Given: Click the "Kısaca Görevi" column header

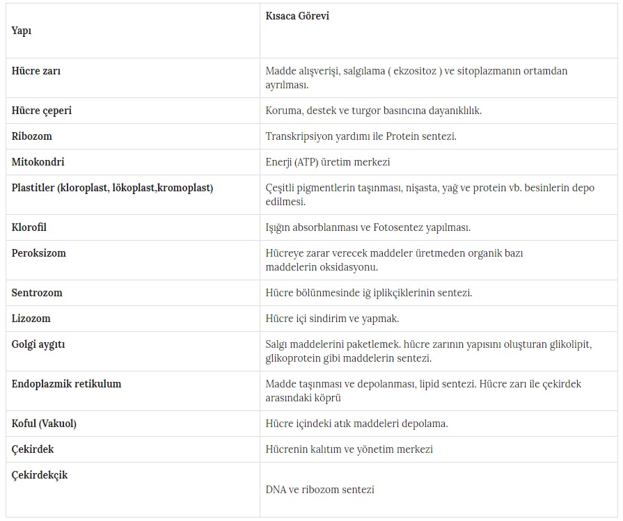Looking at the screenshot, I should tap(297, 16).
